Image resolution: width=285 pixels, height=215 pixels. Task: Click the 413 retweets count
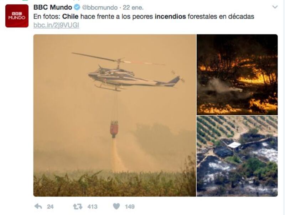click(x=92, y=207)
